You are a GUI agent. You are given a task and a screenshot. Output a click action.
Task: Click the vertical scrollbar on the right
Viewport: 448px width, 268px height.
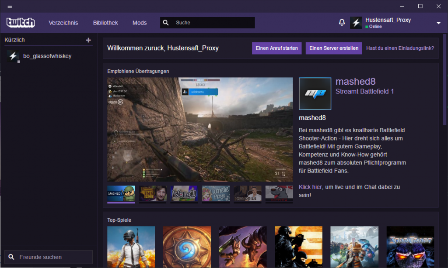444,80
